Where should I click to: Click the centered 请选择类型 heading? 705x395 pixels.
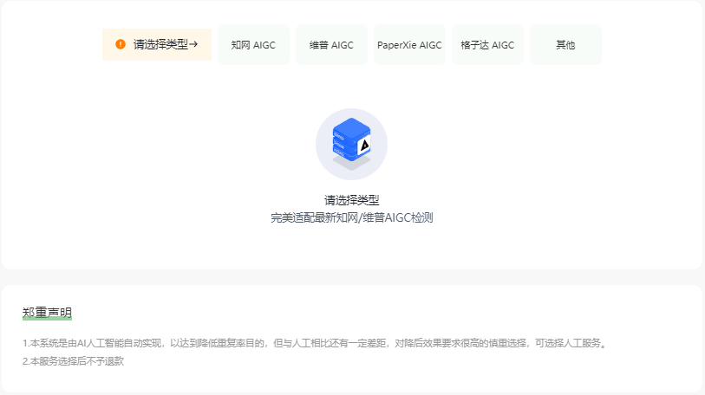(351, 200)
